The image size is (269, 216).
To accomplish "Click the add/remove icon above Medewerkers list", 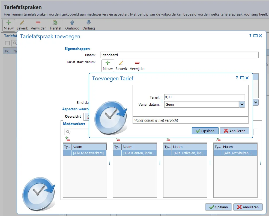I will (68, 139).
